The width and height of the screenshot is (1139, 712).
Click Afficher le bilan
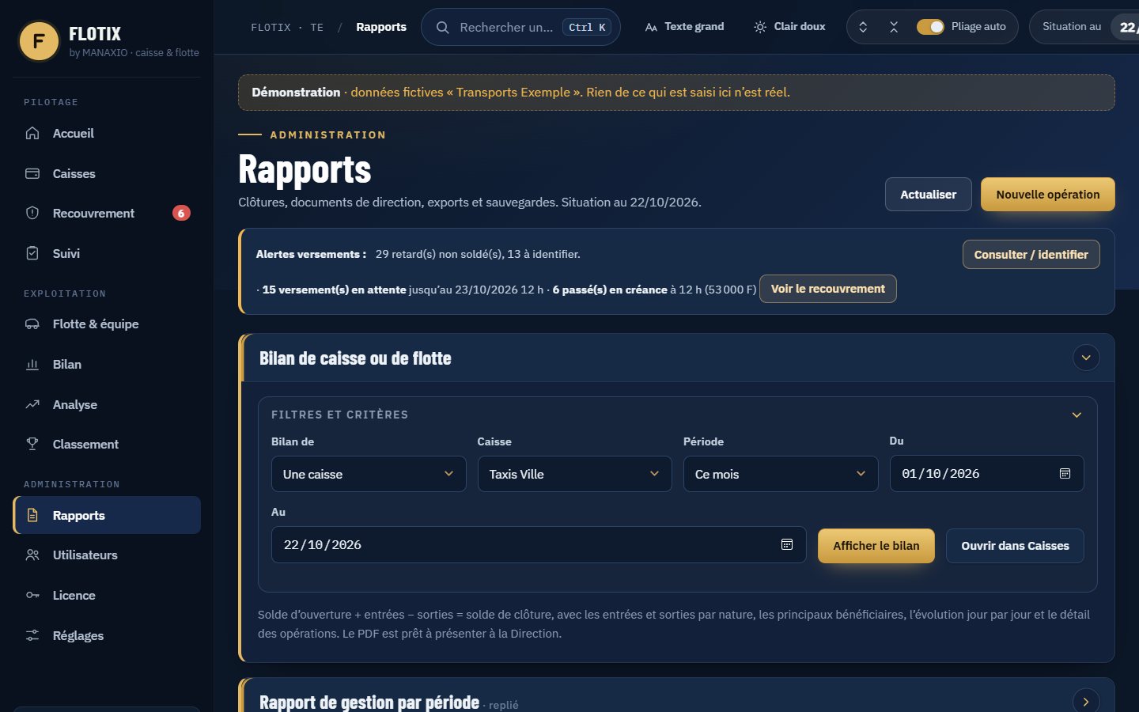(x=876, y=546)
